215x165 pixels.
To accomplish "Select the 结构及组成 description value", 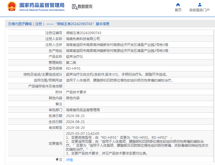I will tap(117, 74).
